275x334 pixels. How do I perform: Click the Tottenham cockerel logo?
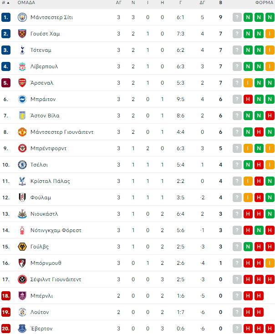[x=22, y=50]
